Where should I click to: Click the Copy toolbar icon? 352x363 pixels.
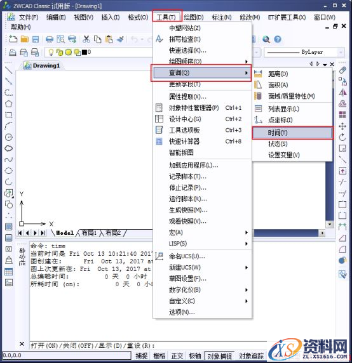[98, 39]
